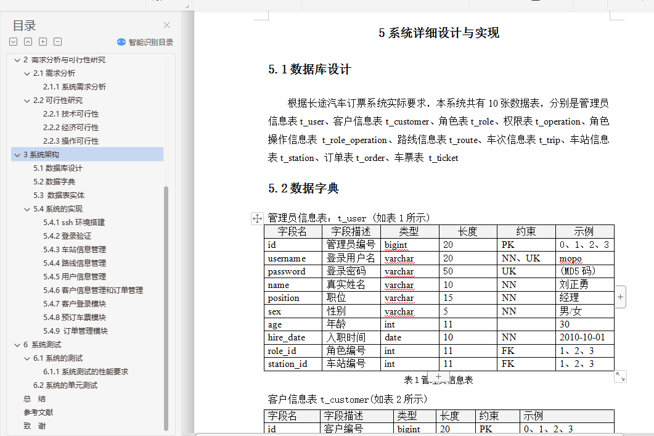Click the station_id cell
Screen dimensions: 654x436
click(293, 364)
